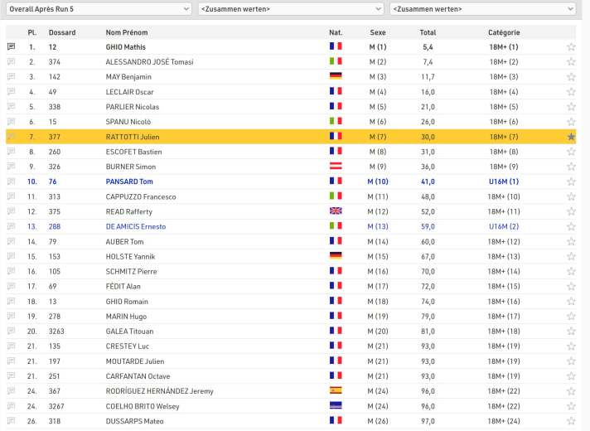The height and width of the screenshot is (431, 590).
Task: Open comment icon for PARLIER Nicolas row
Action: [x=12, y=107]
